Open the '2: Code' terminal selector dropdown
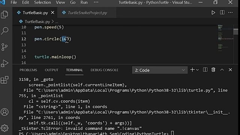Viewport: 240px width, 135px height. [160, 70]
